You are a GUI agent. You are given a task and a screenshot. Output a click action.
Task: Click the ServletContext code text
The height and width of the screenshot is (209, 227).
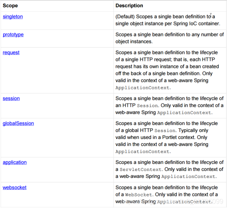[140, 169]
